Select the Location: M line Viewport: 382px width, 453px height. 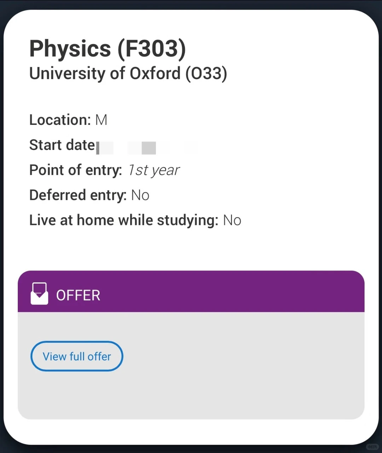[68, 120]
